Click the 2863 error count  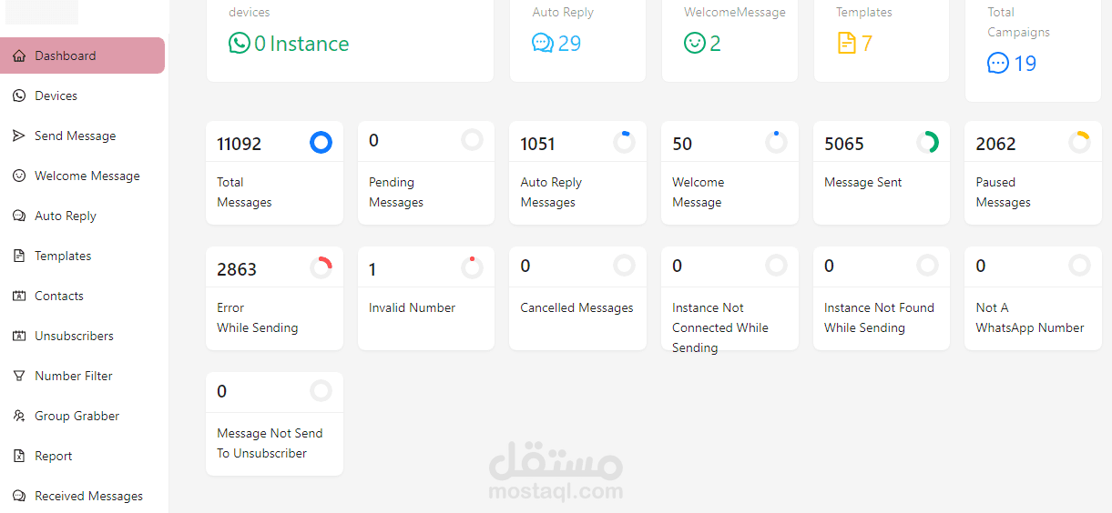coord(237,269)
